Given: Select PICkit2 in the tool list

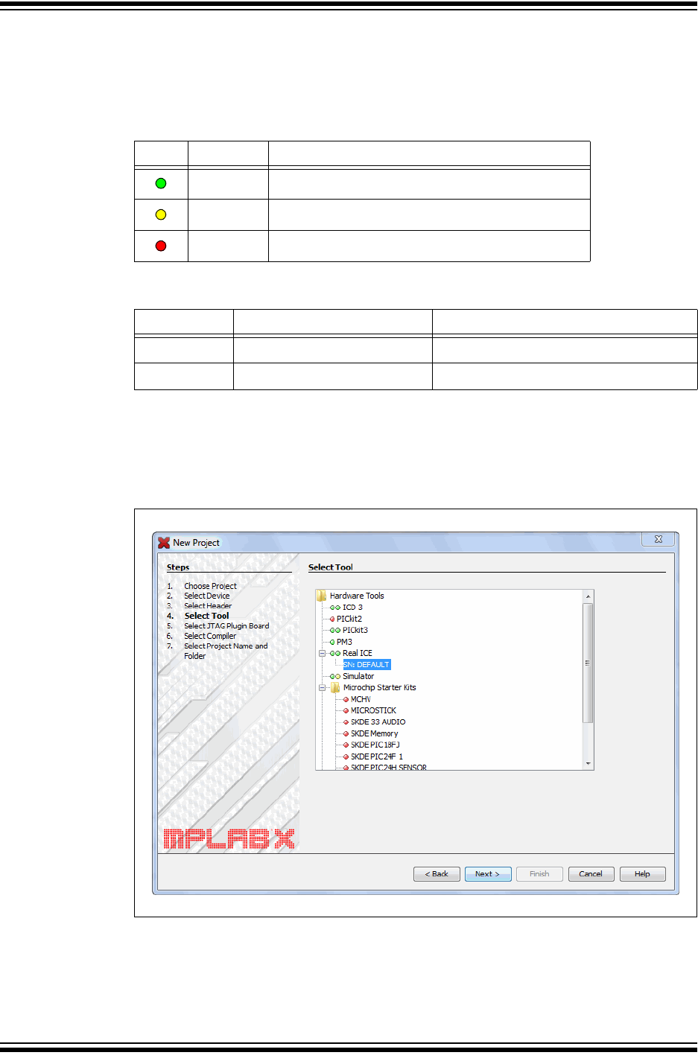Looking at the screenshot, I should click(x=349, y=619).
